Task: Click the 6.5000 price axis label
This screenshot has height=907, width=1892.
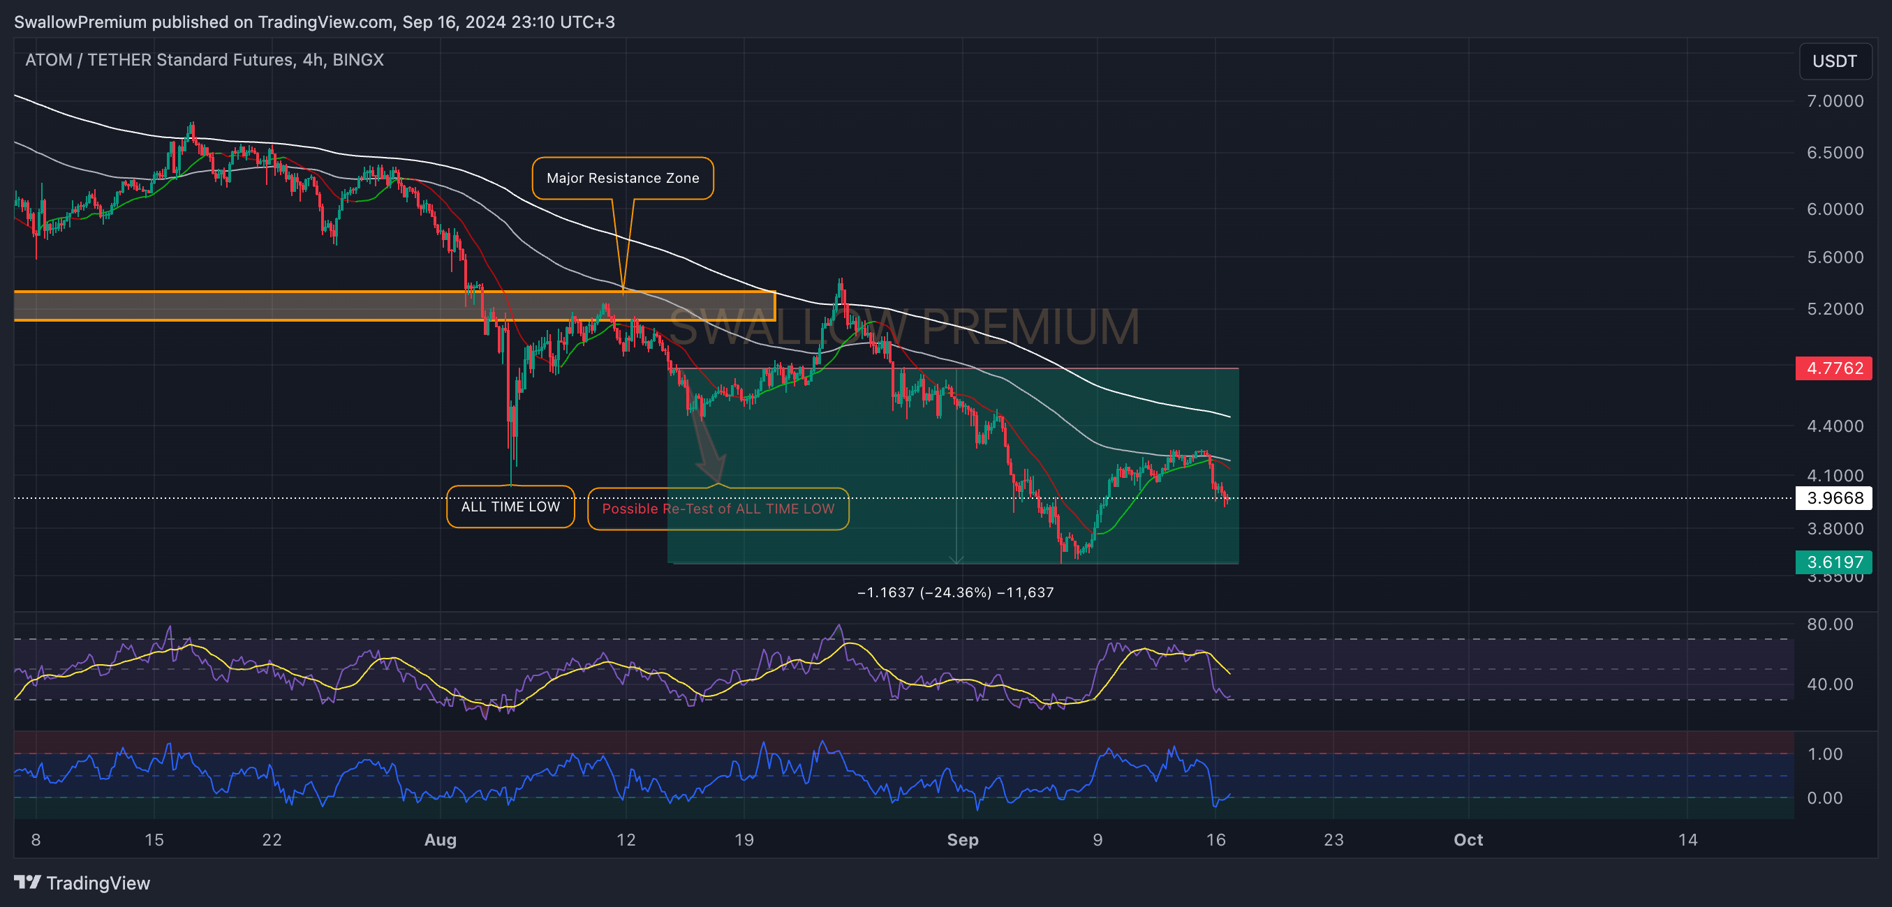Action: (x=1835, y=153)
